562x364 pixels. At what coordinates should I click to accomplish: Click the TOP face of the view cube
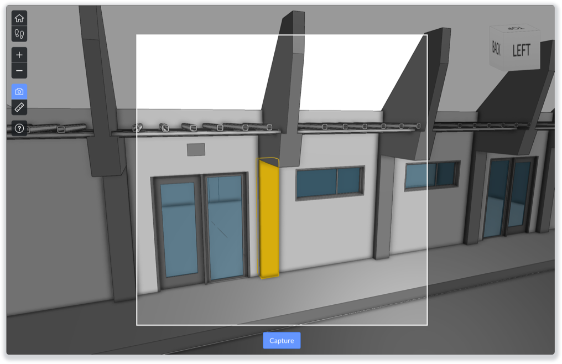point(516,28)
